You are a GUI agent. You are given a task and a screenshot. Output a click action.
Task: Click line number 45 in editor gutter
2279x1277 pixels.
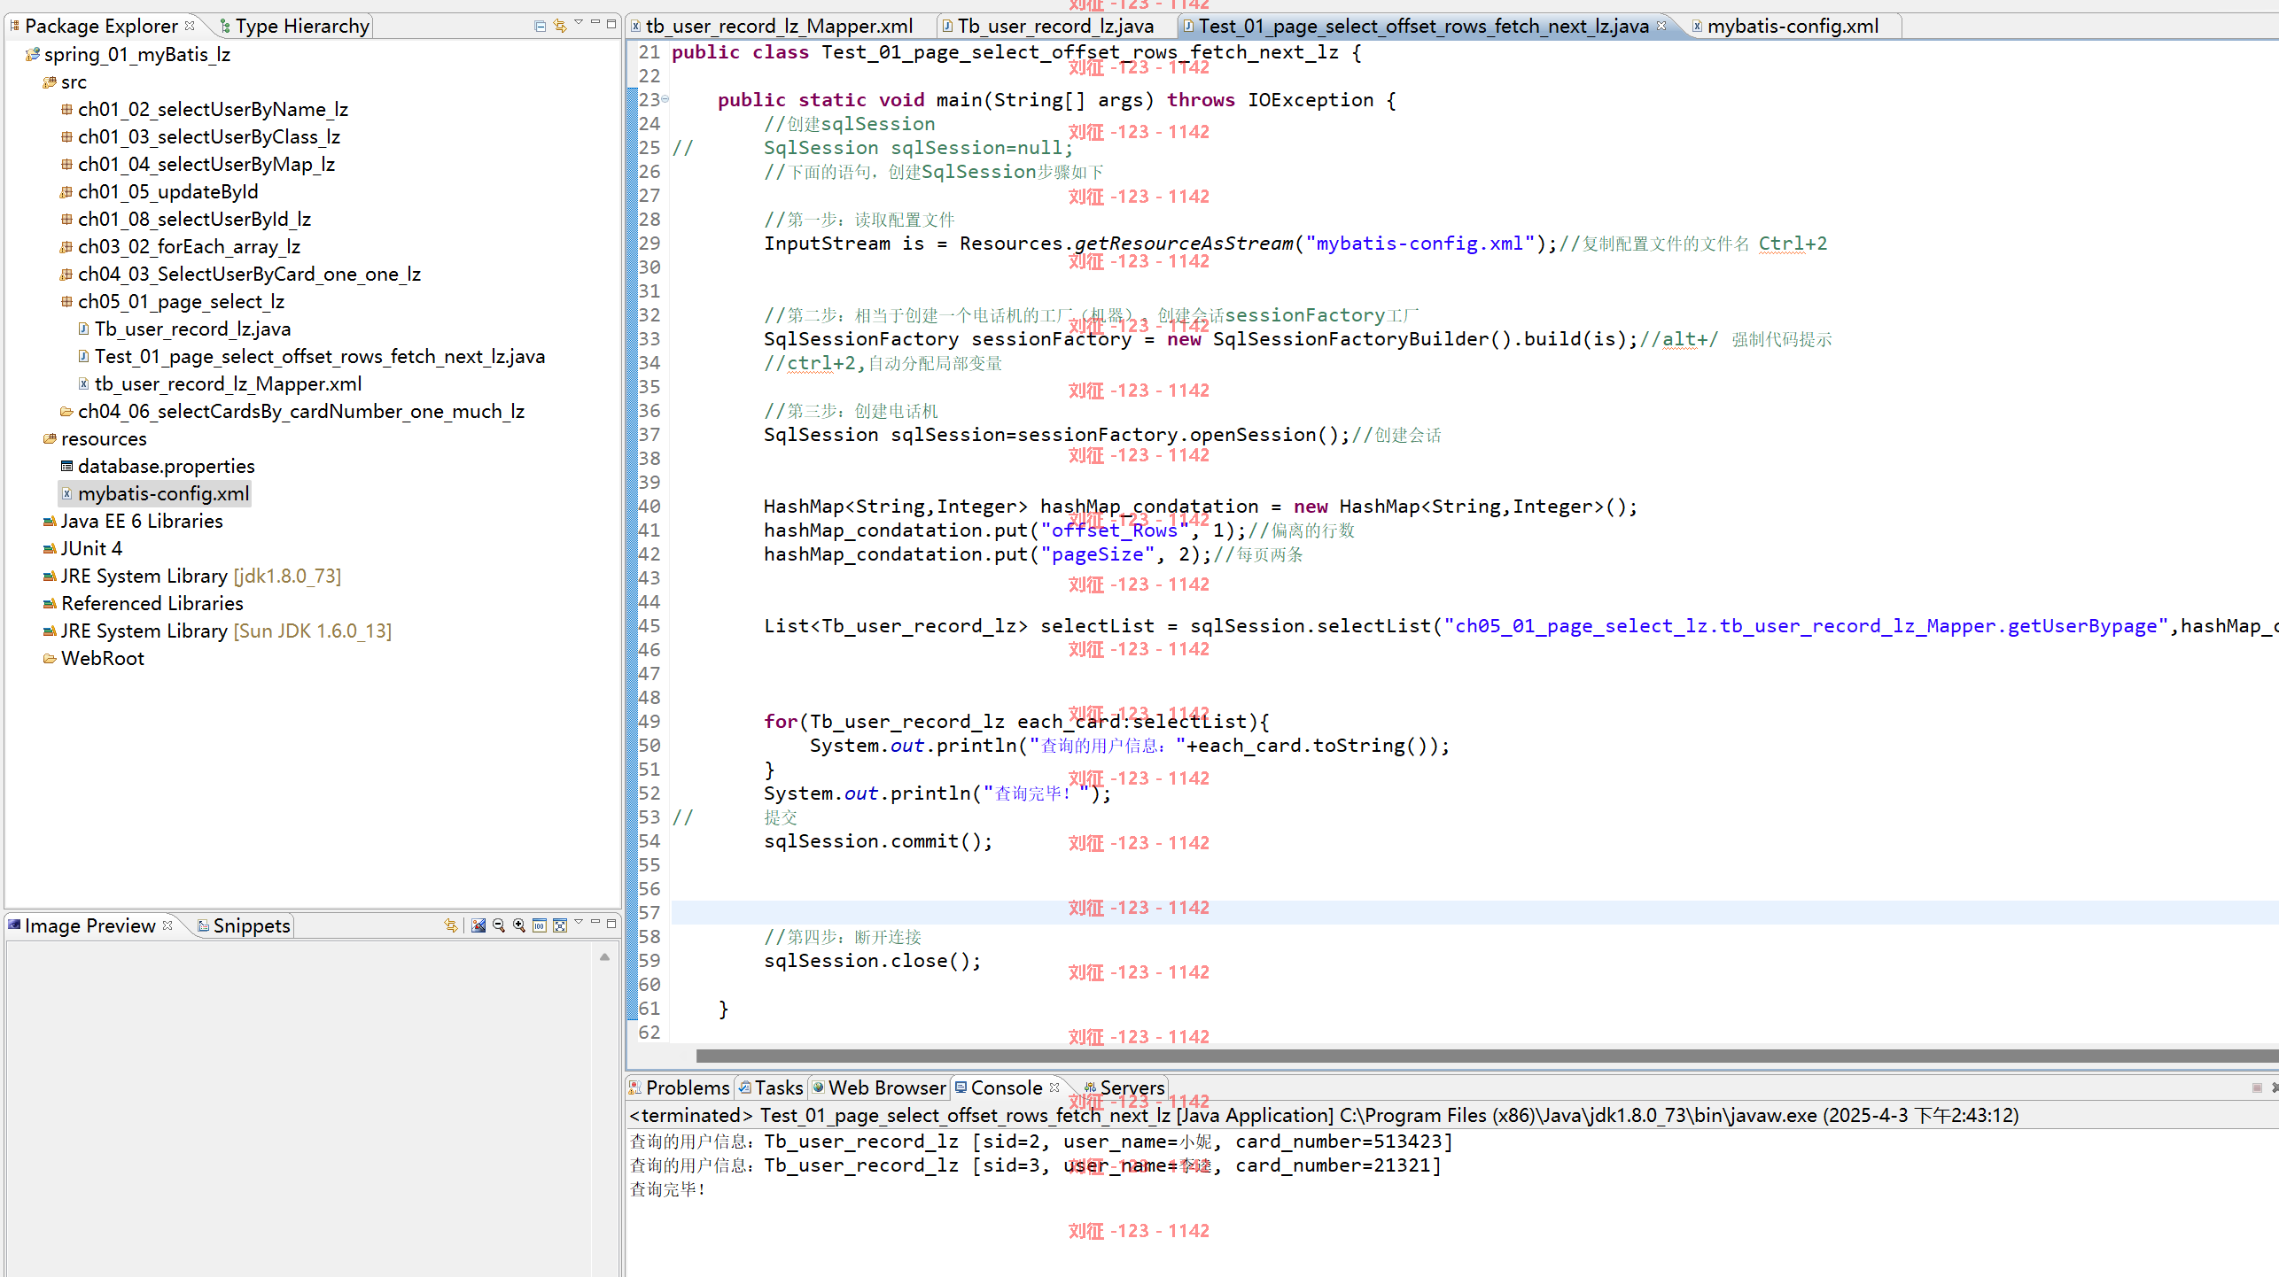649,626
